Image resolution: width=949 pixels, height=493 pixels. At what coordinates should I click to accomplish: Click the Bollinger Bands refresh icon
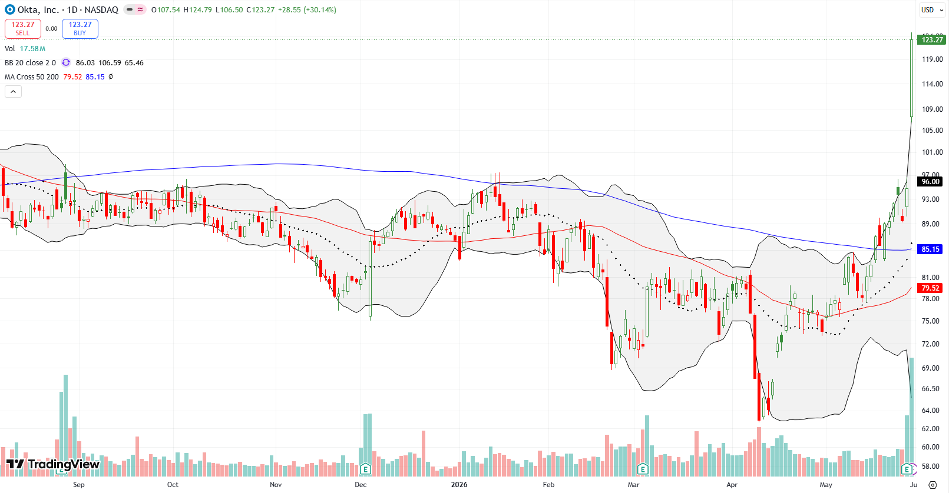[x=66, y=62]
